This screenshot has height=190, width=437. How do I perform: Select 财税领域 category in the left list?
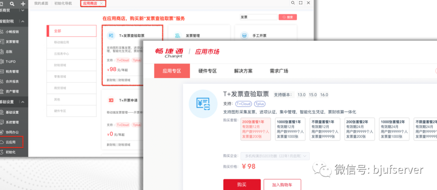click(71, 65)
